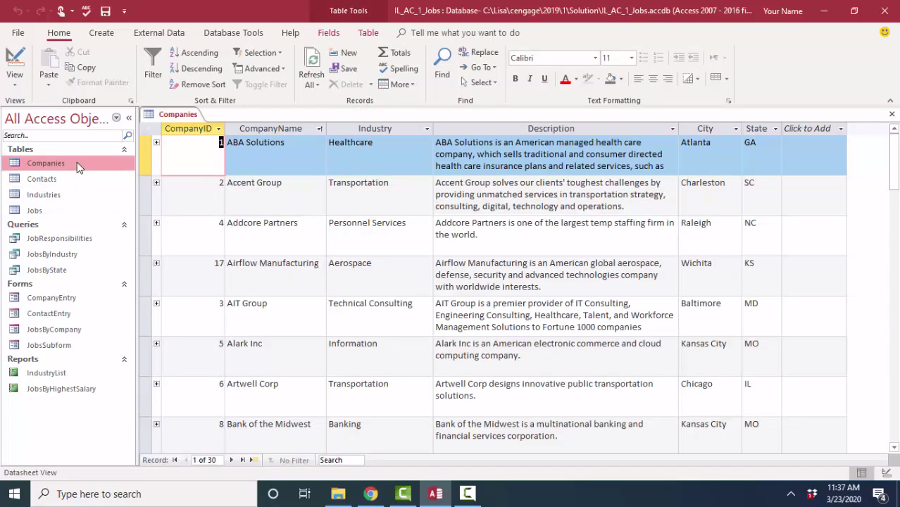Click the Refresh All icon
The width and height of the screenshot is (900, 507).
[311, 58]
